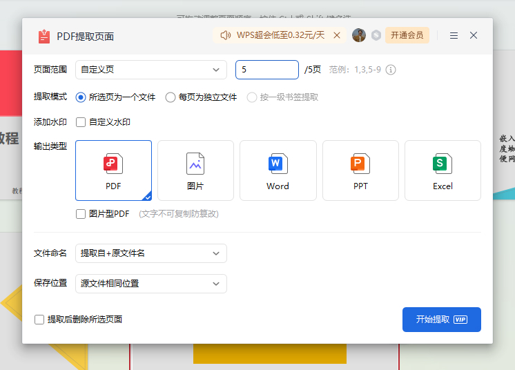Close the PDF提取页面 dialog
This screenshot has height=370, width=515.
[474, 35]
